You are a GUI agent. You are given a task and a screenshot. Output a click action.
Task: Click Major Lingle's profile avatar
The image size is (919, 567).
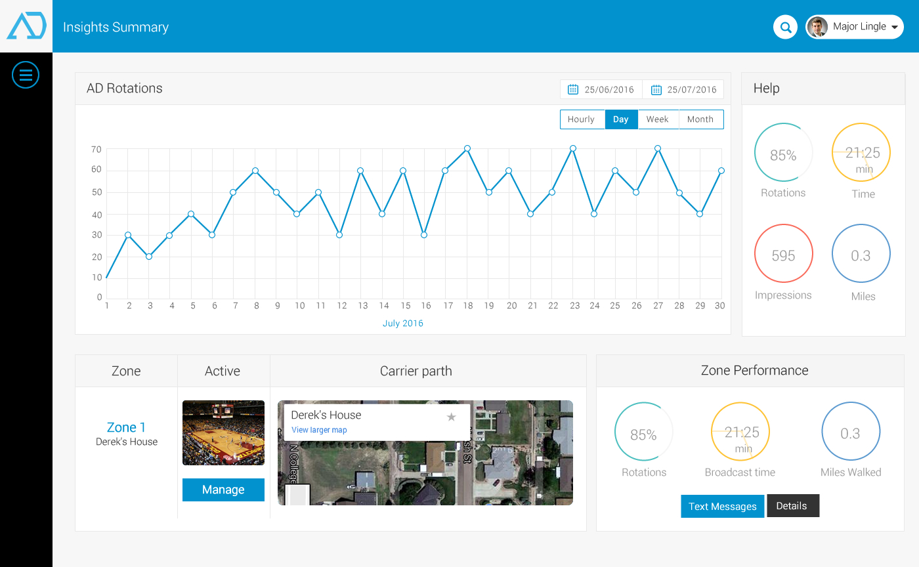[817, 27]
